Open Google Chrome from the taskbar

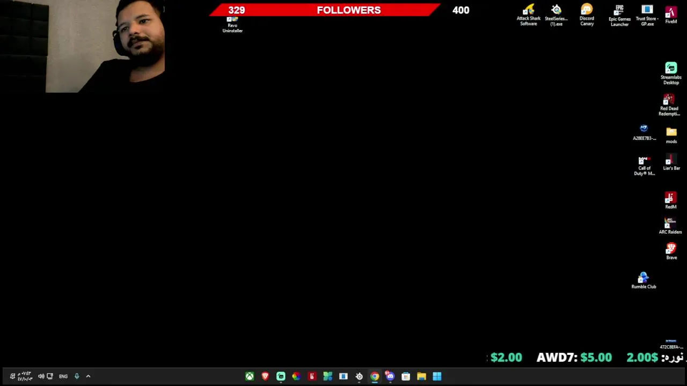pos(375,376)
